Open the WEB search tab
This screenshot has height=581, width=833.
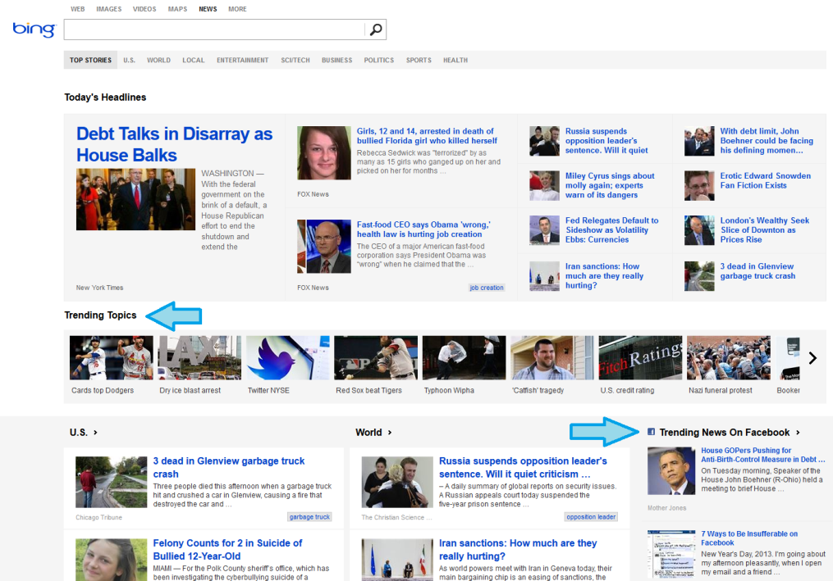point(78,9)
